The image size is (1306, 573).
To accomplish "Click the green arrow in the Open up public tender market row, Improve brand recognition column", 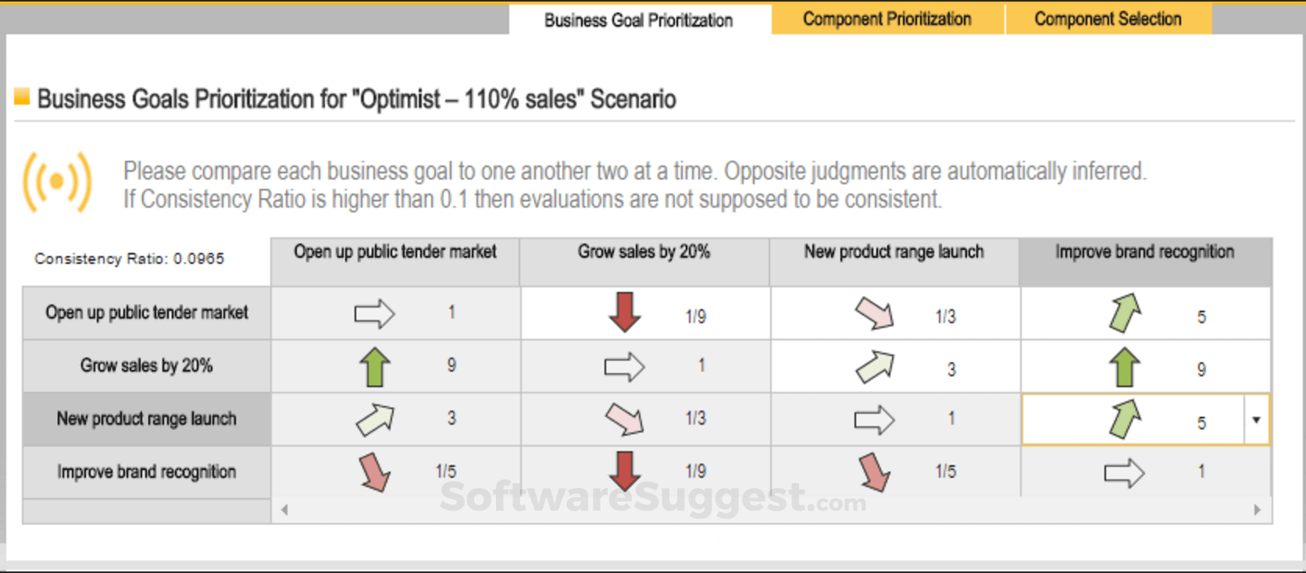I will [1125, 313].
